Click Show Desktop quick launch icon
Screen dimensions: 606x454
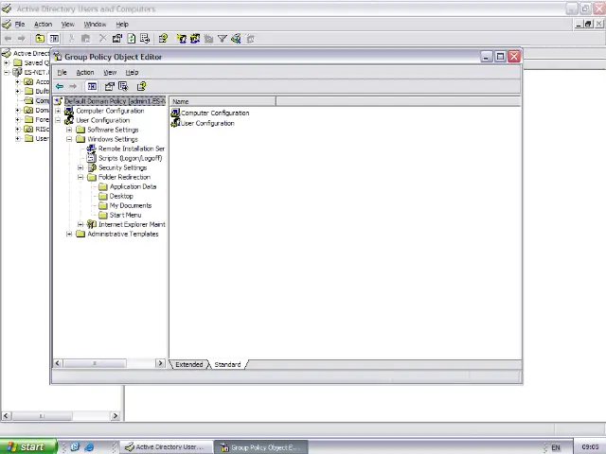click(75, 447)
